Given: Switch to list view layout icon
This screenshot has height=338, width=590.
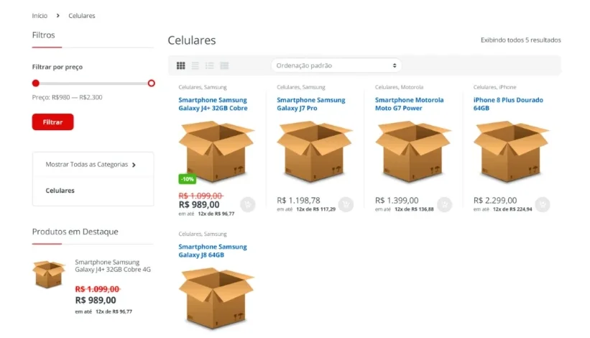Looking at the screenshot, I should coord(195,65).
